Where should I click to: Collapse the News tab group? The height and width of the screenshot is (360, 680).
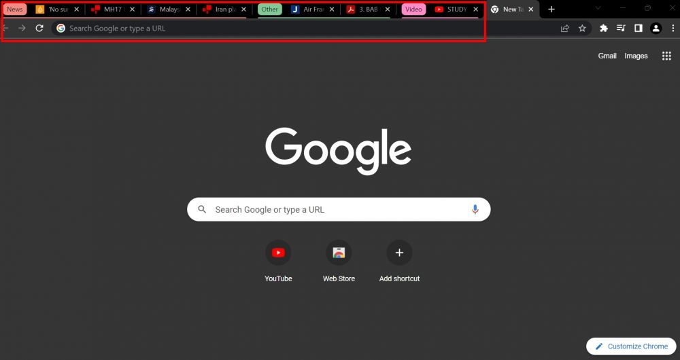pos(15,9)
